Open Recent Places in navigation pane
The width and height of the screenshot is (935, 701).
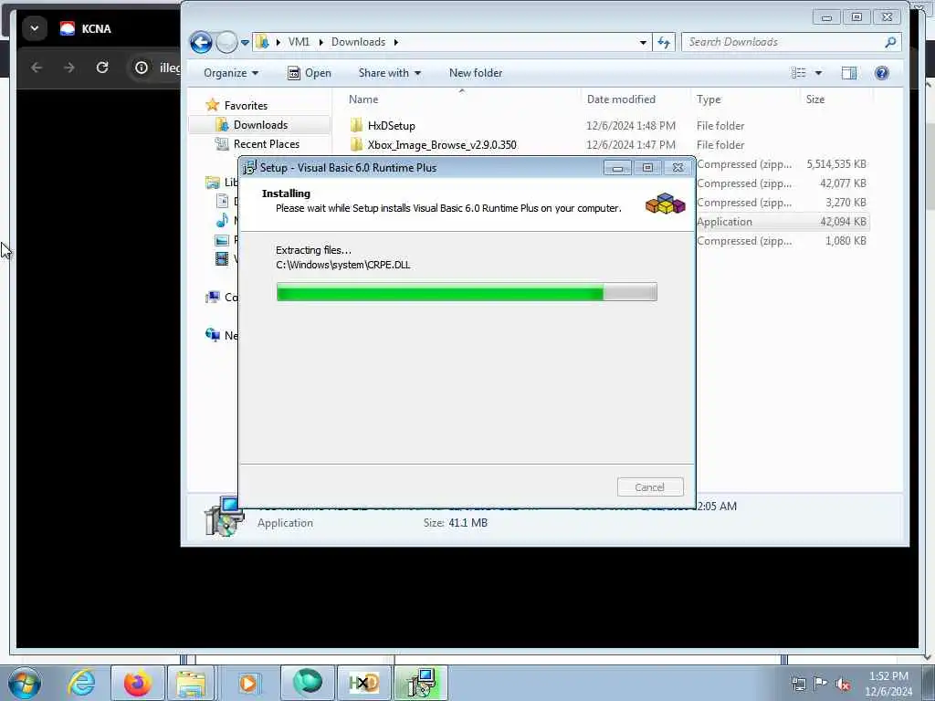pos(266,143)
